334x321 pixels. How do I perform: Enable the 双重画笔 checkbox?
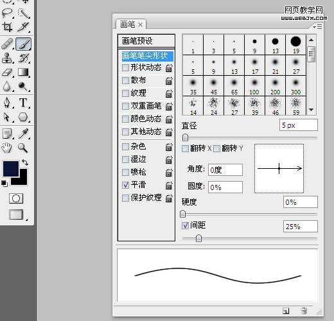125,106
